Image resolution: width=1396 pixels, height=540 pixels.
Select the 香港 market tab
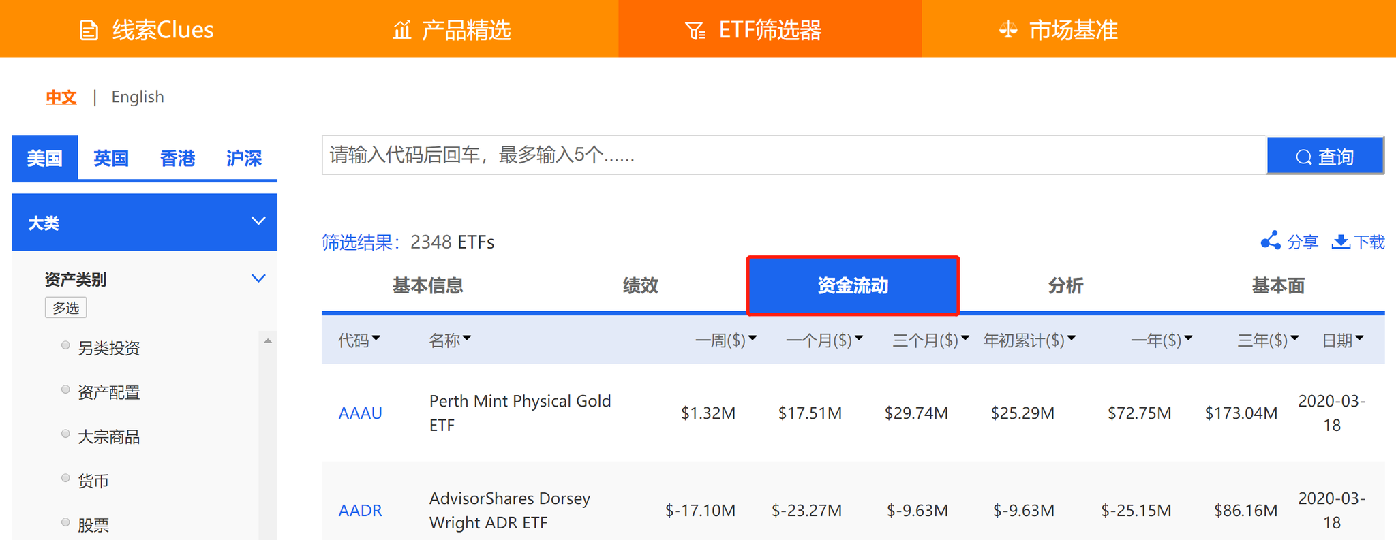(x=177, y=158)
